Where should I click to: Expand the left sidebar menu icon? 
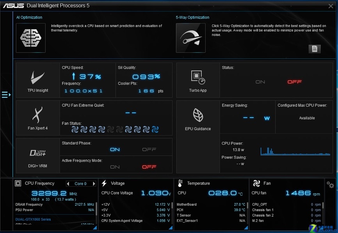point(6,95)
